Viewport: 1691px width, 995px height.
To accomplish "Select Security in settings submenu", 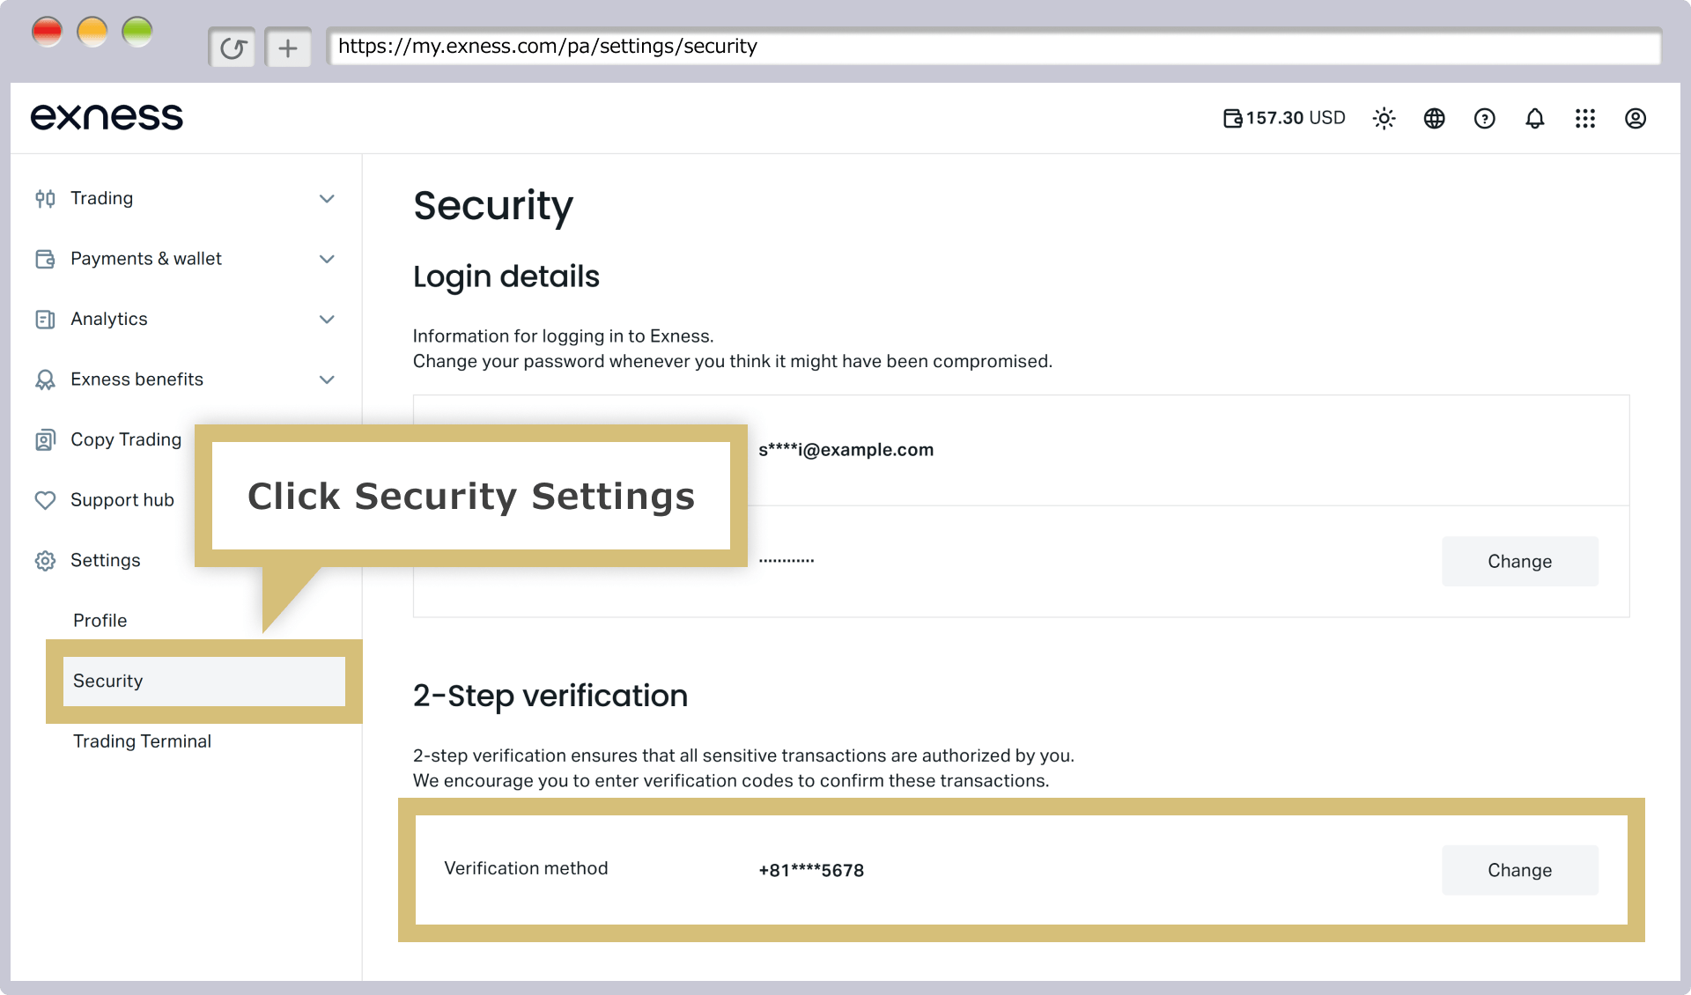I will (x=204, y=681).
